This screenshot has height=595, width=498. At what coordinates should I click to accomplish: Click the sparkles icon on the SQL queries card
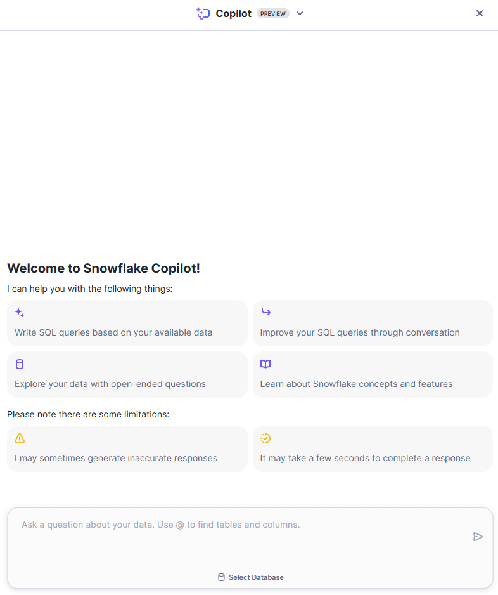coord(19,312)
